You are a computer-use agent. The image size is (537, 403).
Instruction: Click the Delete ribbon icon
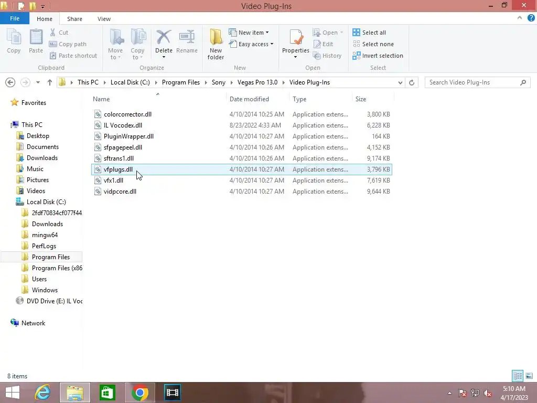[x=164, y=38]
